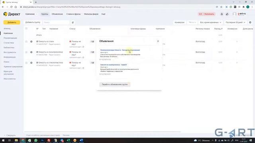Open browser extensions puzzle icon
Screen dimensions: 255x143
243,7
